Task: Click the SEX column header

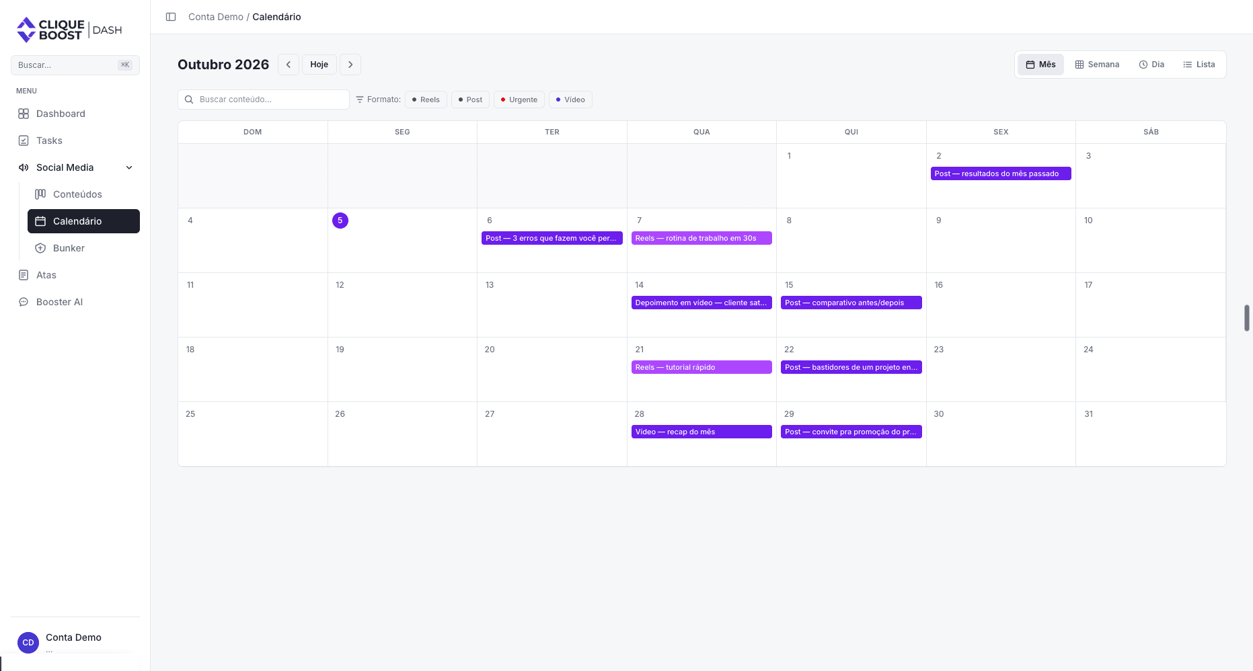Action: click(1001, 132)
